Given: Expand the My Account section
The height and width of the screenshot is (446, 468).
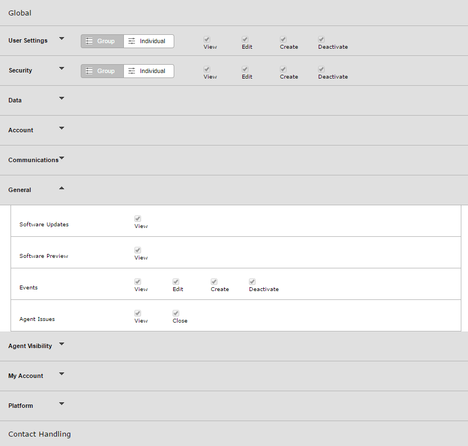Looking at the screenshot, I should (62, 374).
